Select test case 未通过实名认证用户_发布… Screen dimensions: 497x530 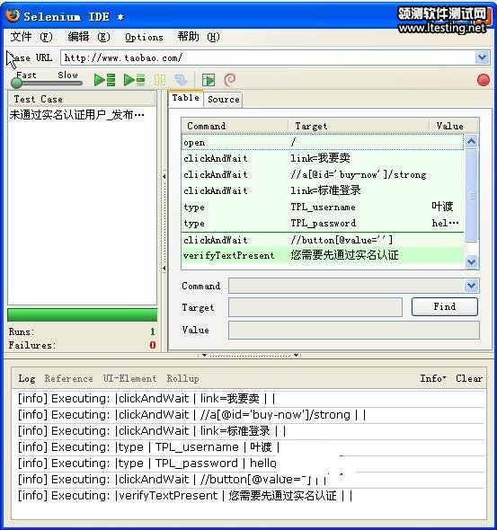(76, 115)
